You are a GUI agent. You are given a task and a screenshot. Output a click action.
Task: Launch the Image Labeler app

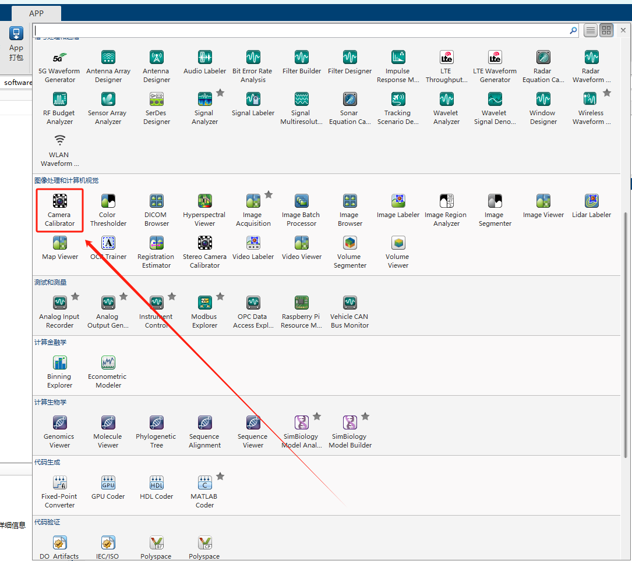pyautogui.click(x=398, y=206)
